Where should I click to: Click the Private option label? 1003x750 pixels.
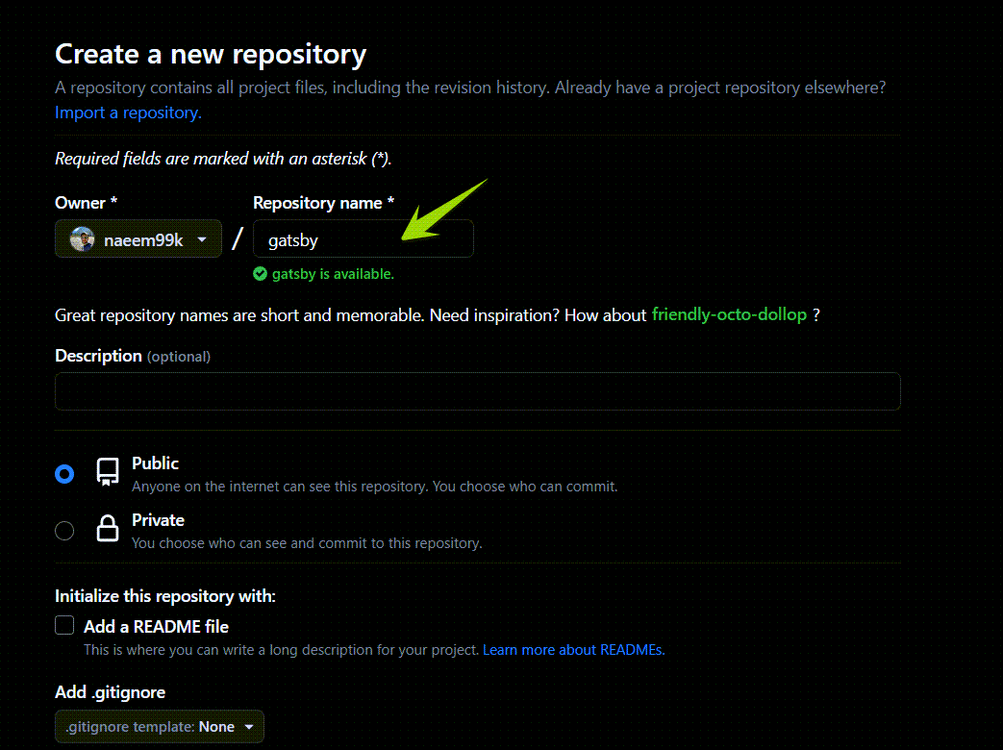[158, 520]
